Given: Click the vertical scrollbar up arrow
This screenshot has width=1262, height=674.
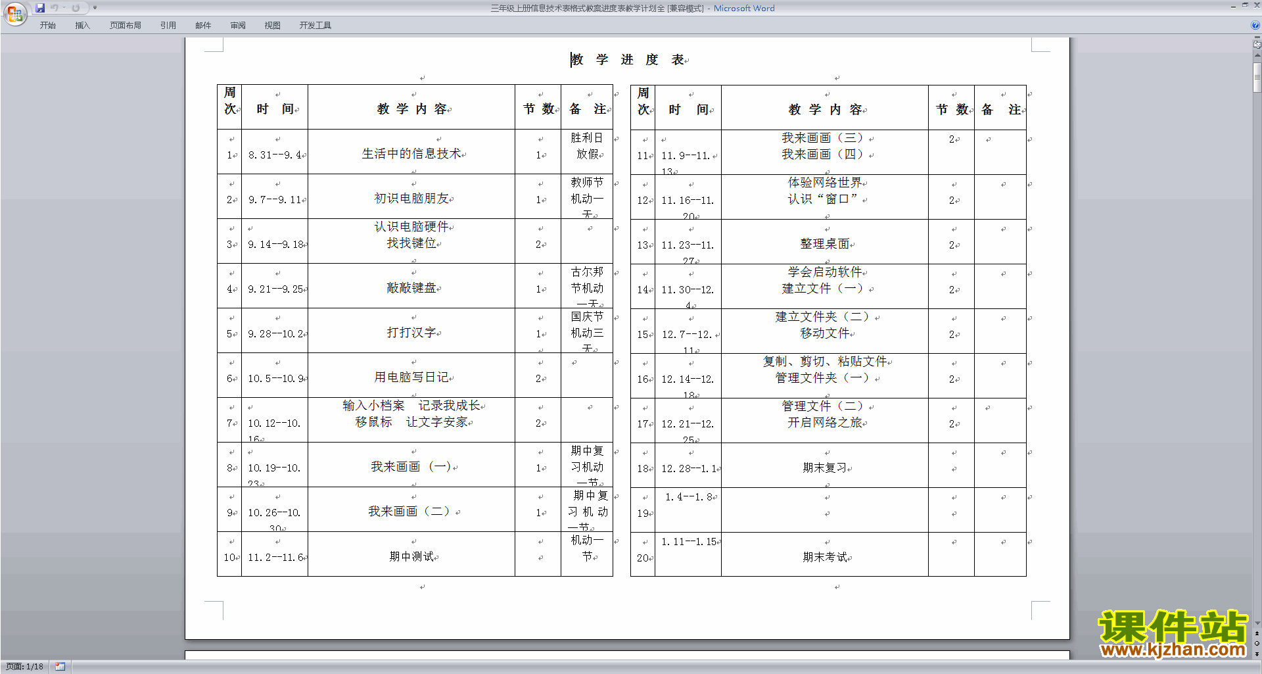Looking at the screenshot, I should tap(1257, 55).
